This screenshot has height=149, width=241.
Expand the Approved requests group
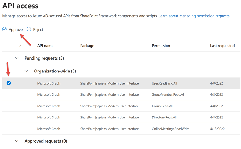[17, 141]
